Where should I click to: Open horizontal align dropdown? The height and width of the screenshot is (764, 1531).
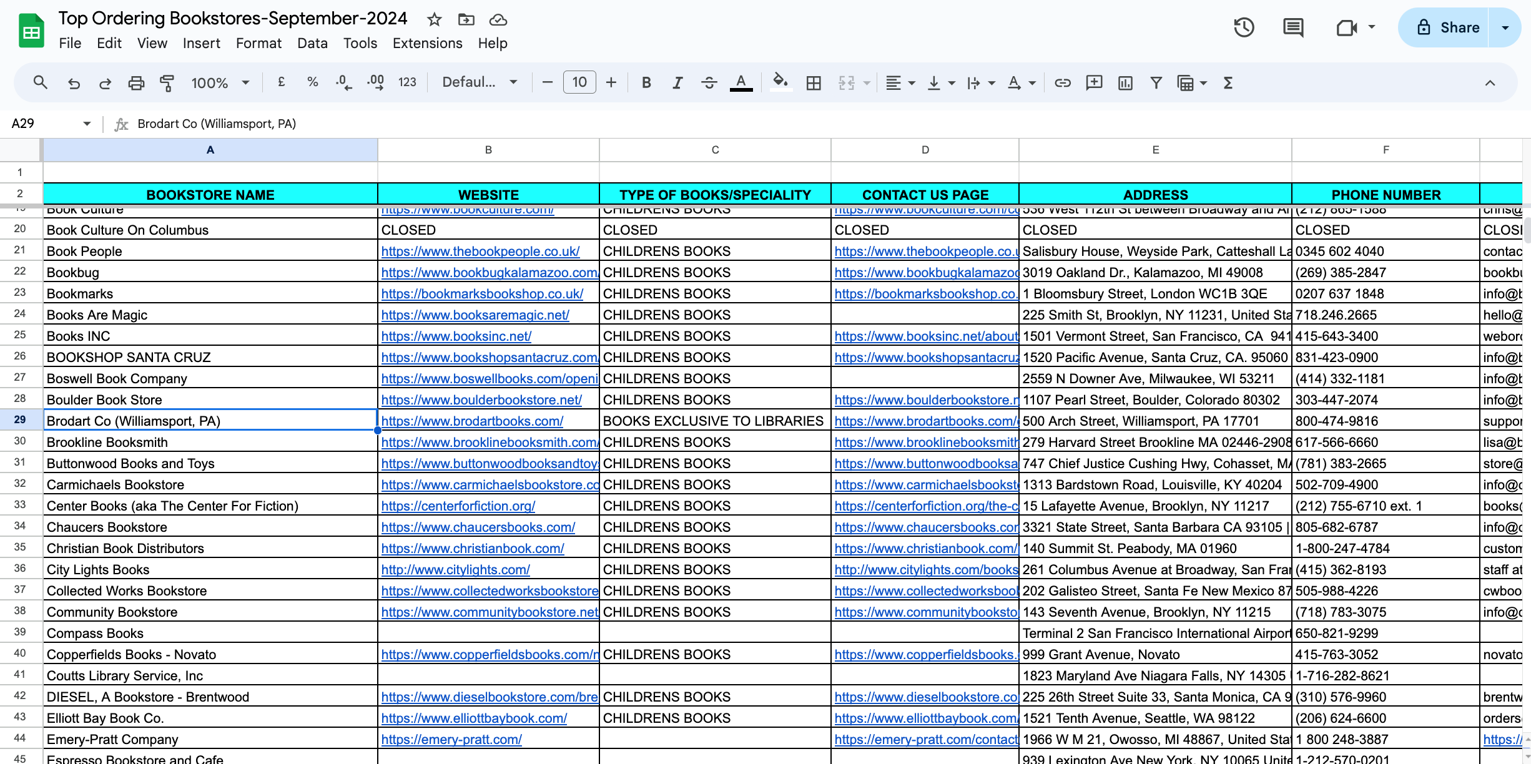pyautogui.click(x=900, y=82)
